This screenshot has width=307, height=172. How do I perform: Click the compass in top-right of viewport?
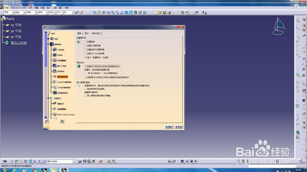tap(279, 27)
